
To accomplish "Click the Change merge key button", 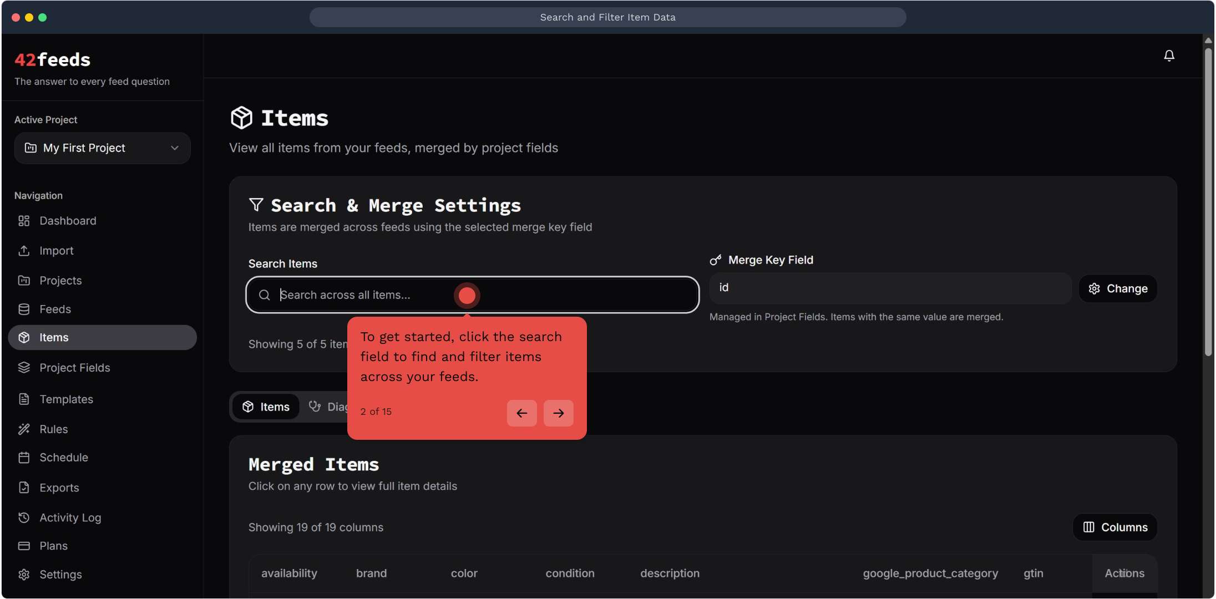I will coord(1118,288).
